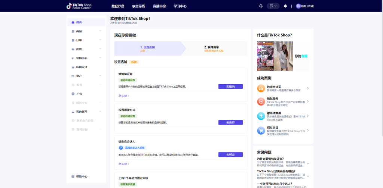Open the 跨境全球卖 case arrow

(x=308, y=88)
